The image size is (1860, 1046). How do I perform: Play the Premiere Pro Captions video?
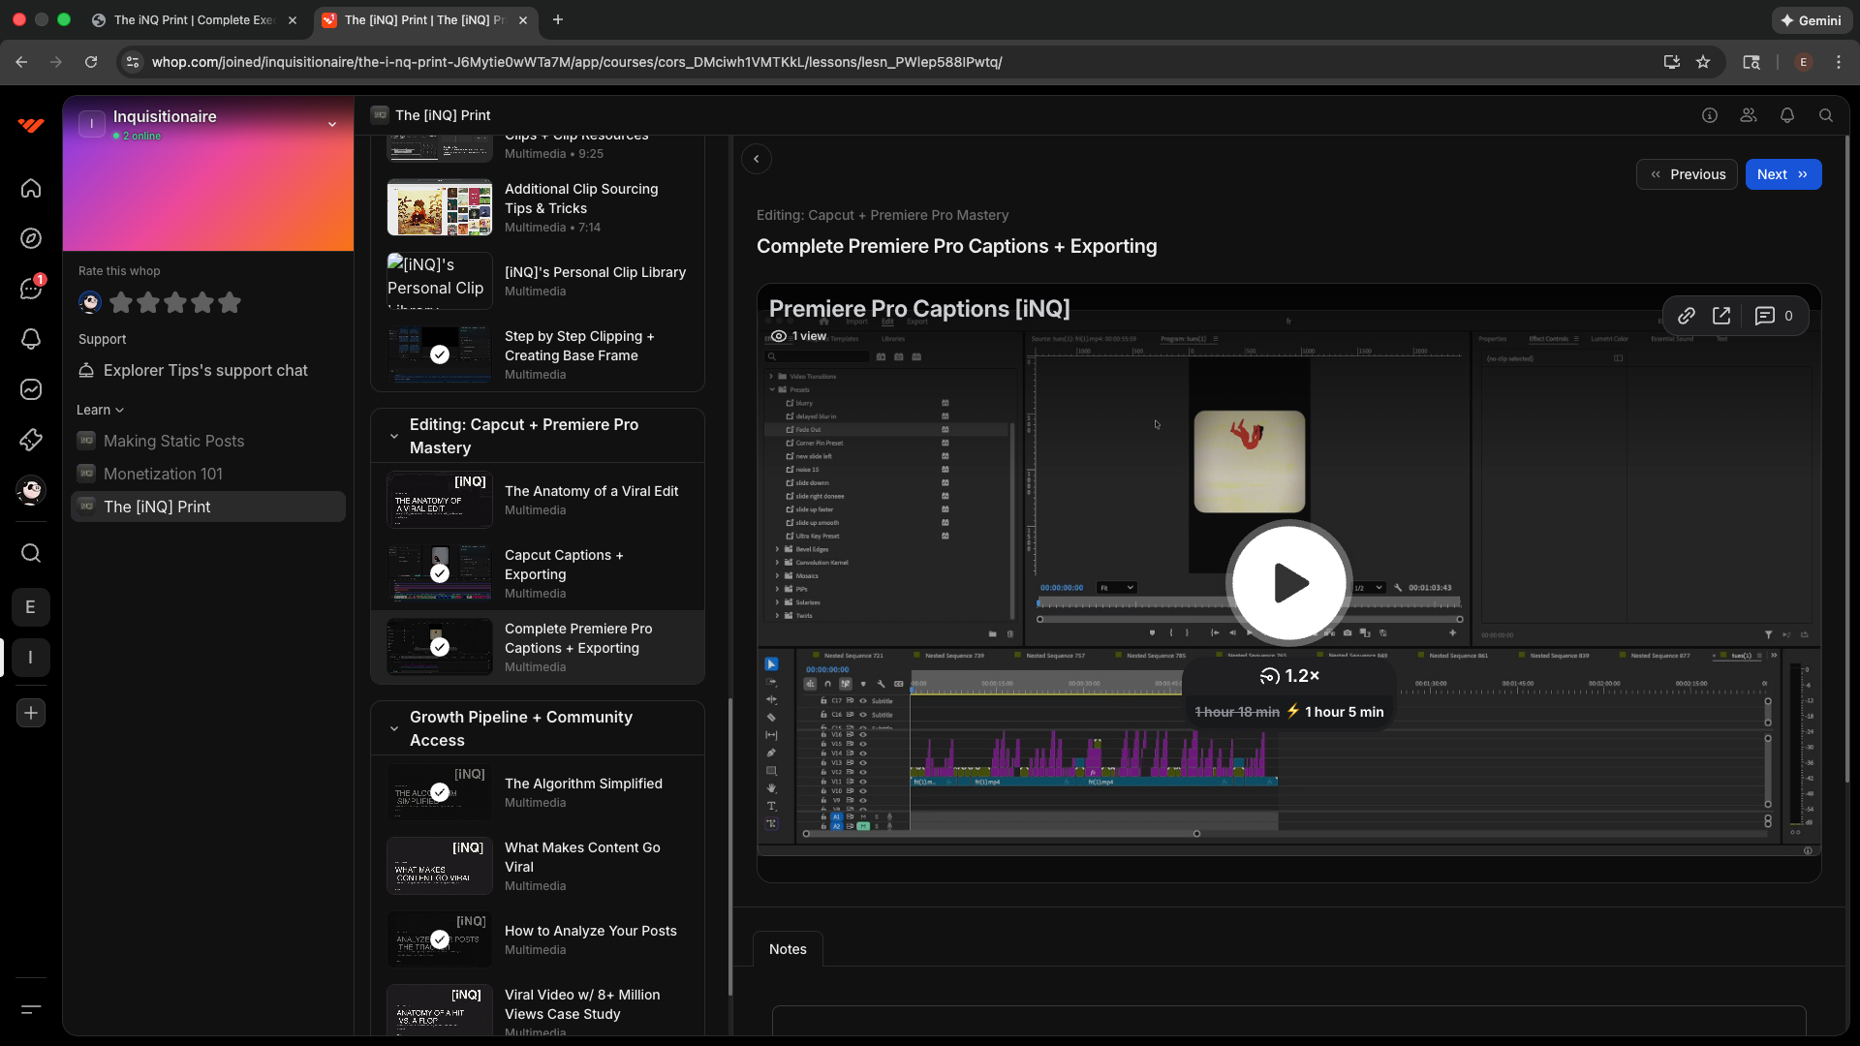pos(1288,582)
